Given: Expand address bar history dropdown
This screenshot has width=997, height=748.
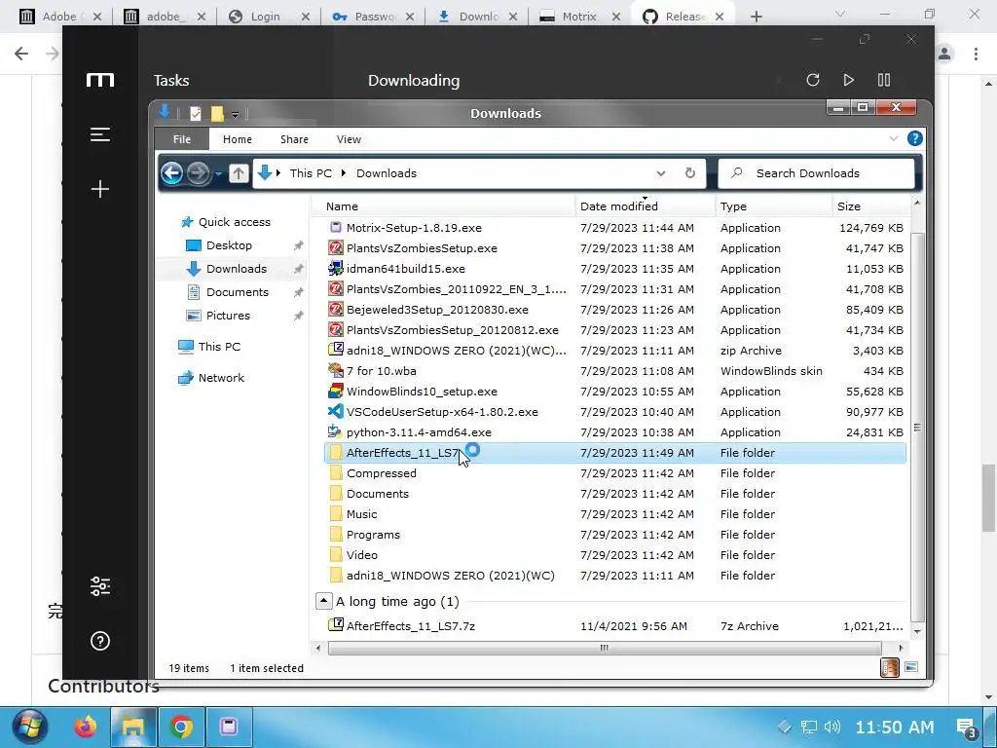Looking at the screenshot, I should (661, 173).
